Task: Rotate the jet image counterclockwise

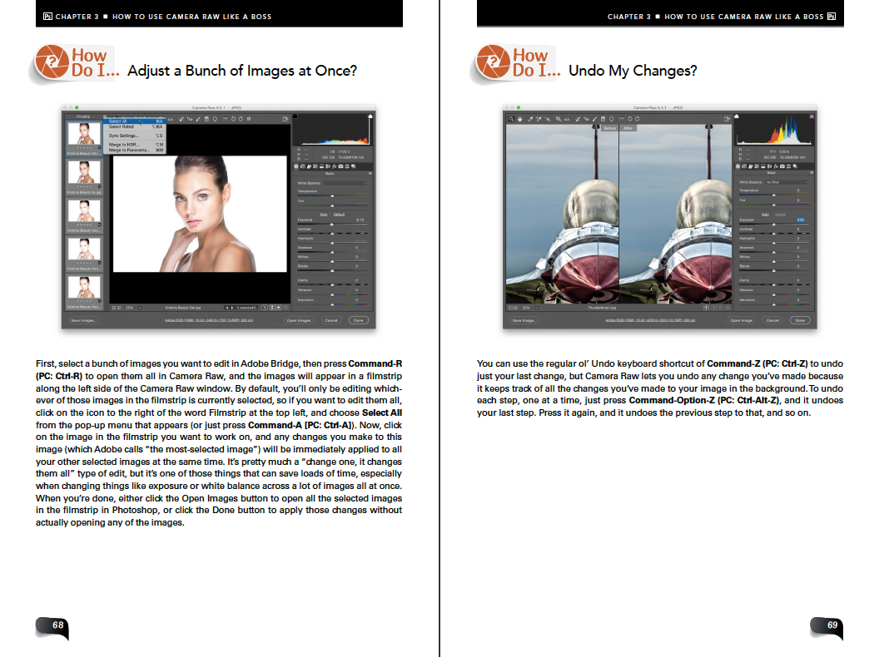Action: pyautogui.click(x=629, y=119)
